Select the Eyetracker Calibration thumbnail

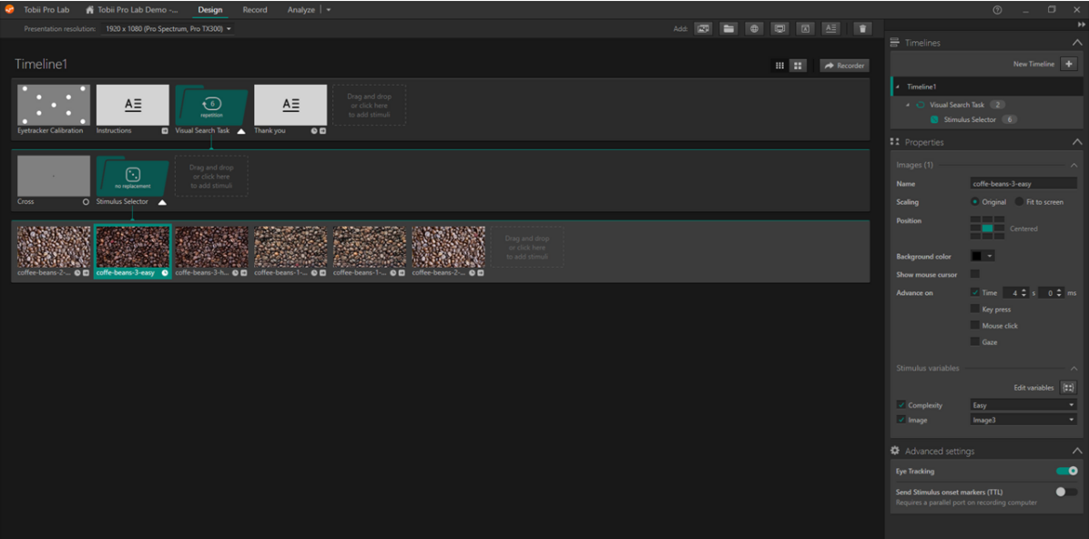54,105
